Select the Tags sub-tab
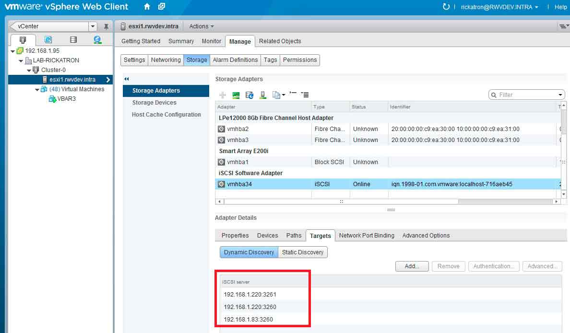570x333 pixels. pos(270,60)
